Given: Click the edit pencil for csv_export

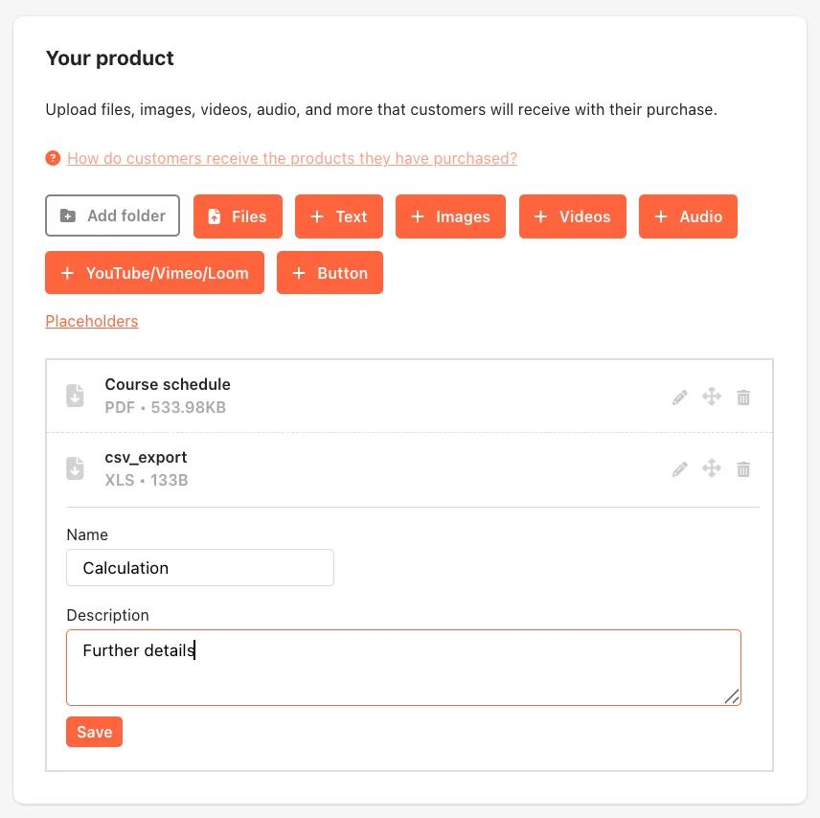Looking at the screenshot, I should (679, 469).
